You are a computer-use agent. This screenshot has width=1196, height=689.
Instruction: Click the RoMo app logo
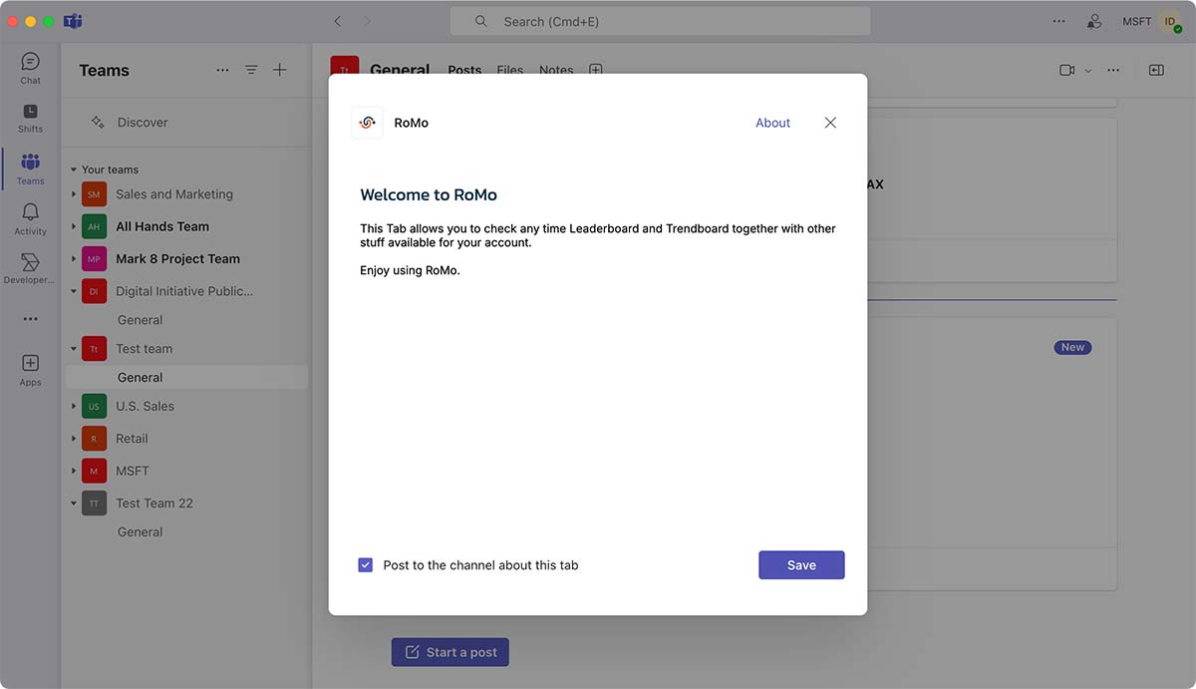(367, 123)
